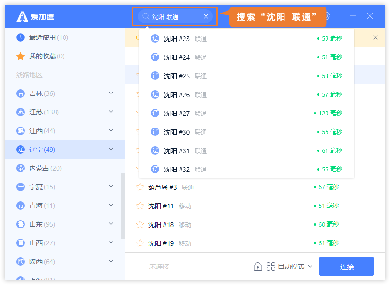390x285 pixels.
Task: Click the four-squares mode icon
Action: (x=271, y=266)
